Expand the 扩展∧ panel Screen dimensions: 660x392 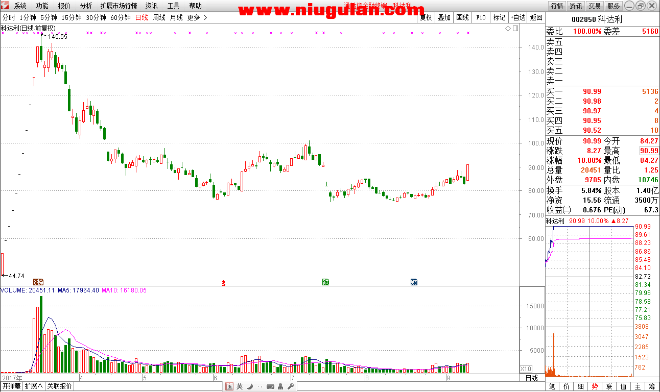34,386
